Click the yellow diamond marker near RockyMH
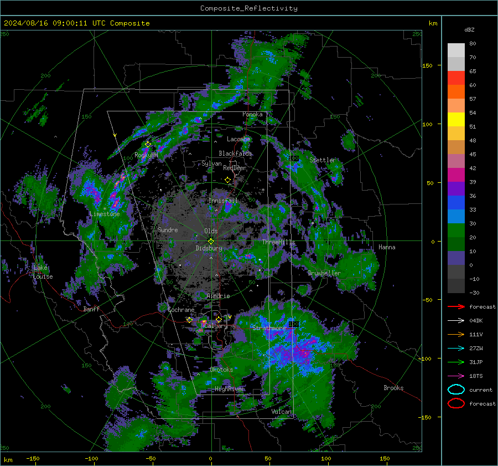This screenshot has height=466, width=498. point(148,145)
